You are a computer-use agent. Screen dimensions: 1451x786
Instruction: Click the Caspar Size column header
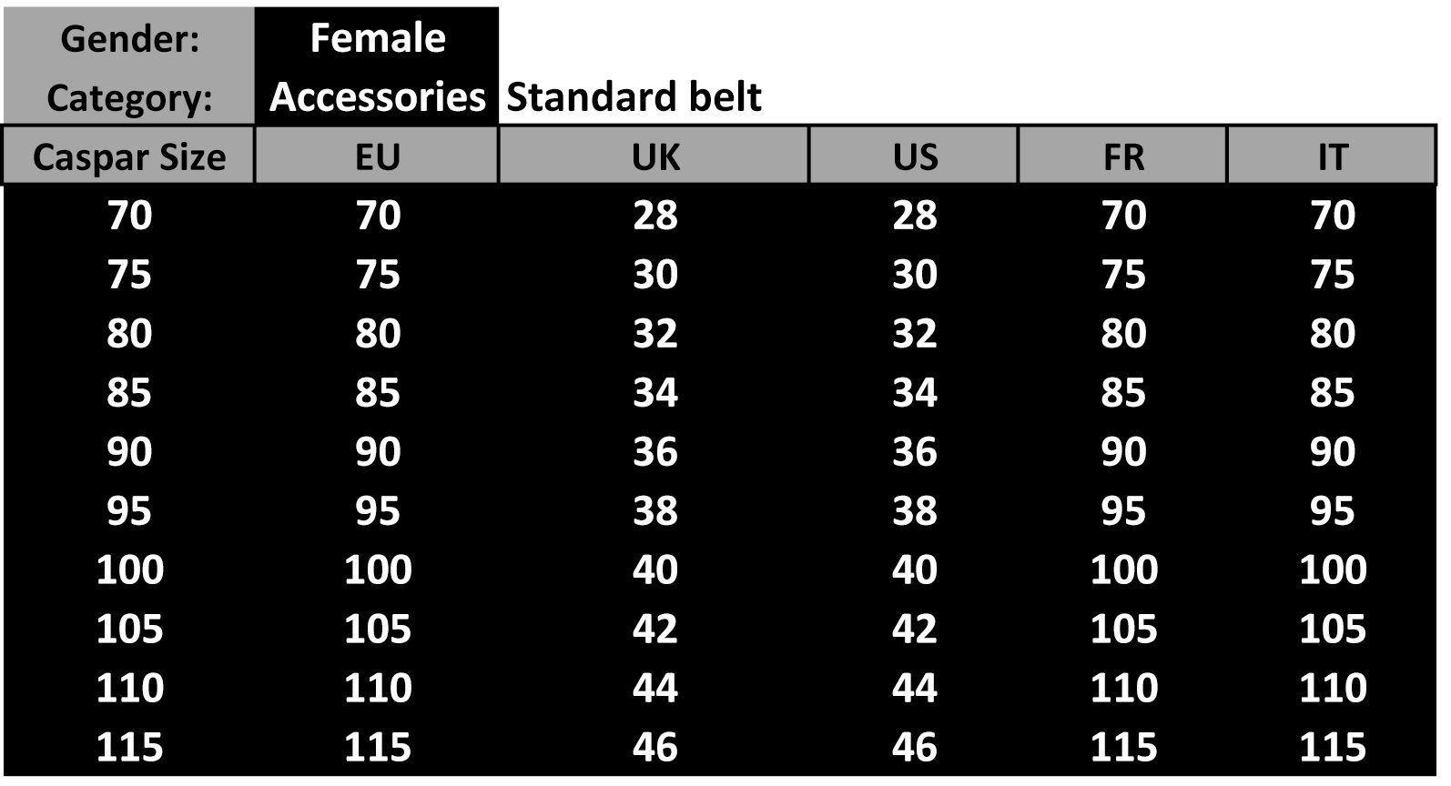click(x=128, y=156)
